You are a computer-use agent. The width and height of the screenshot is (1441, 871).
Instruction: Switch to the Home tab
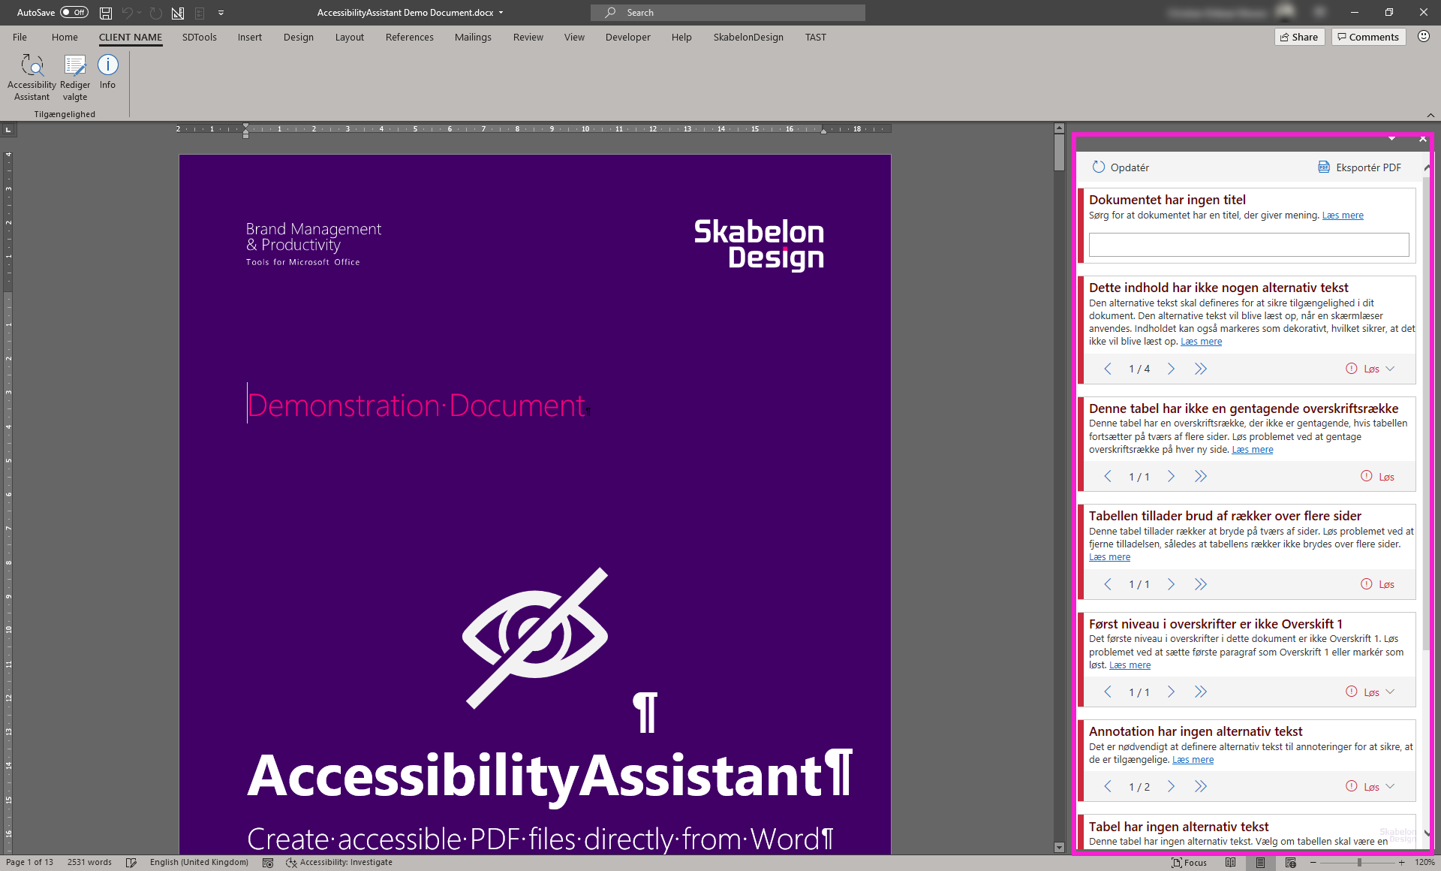pos(65,37)
